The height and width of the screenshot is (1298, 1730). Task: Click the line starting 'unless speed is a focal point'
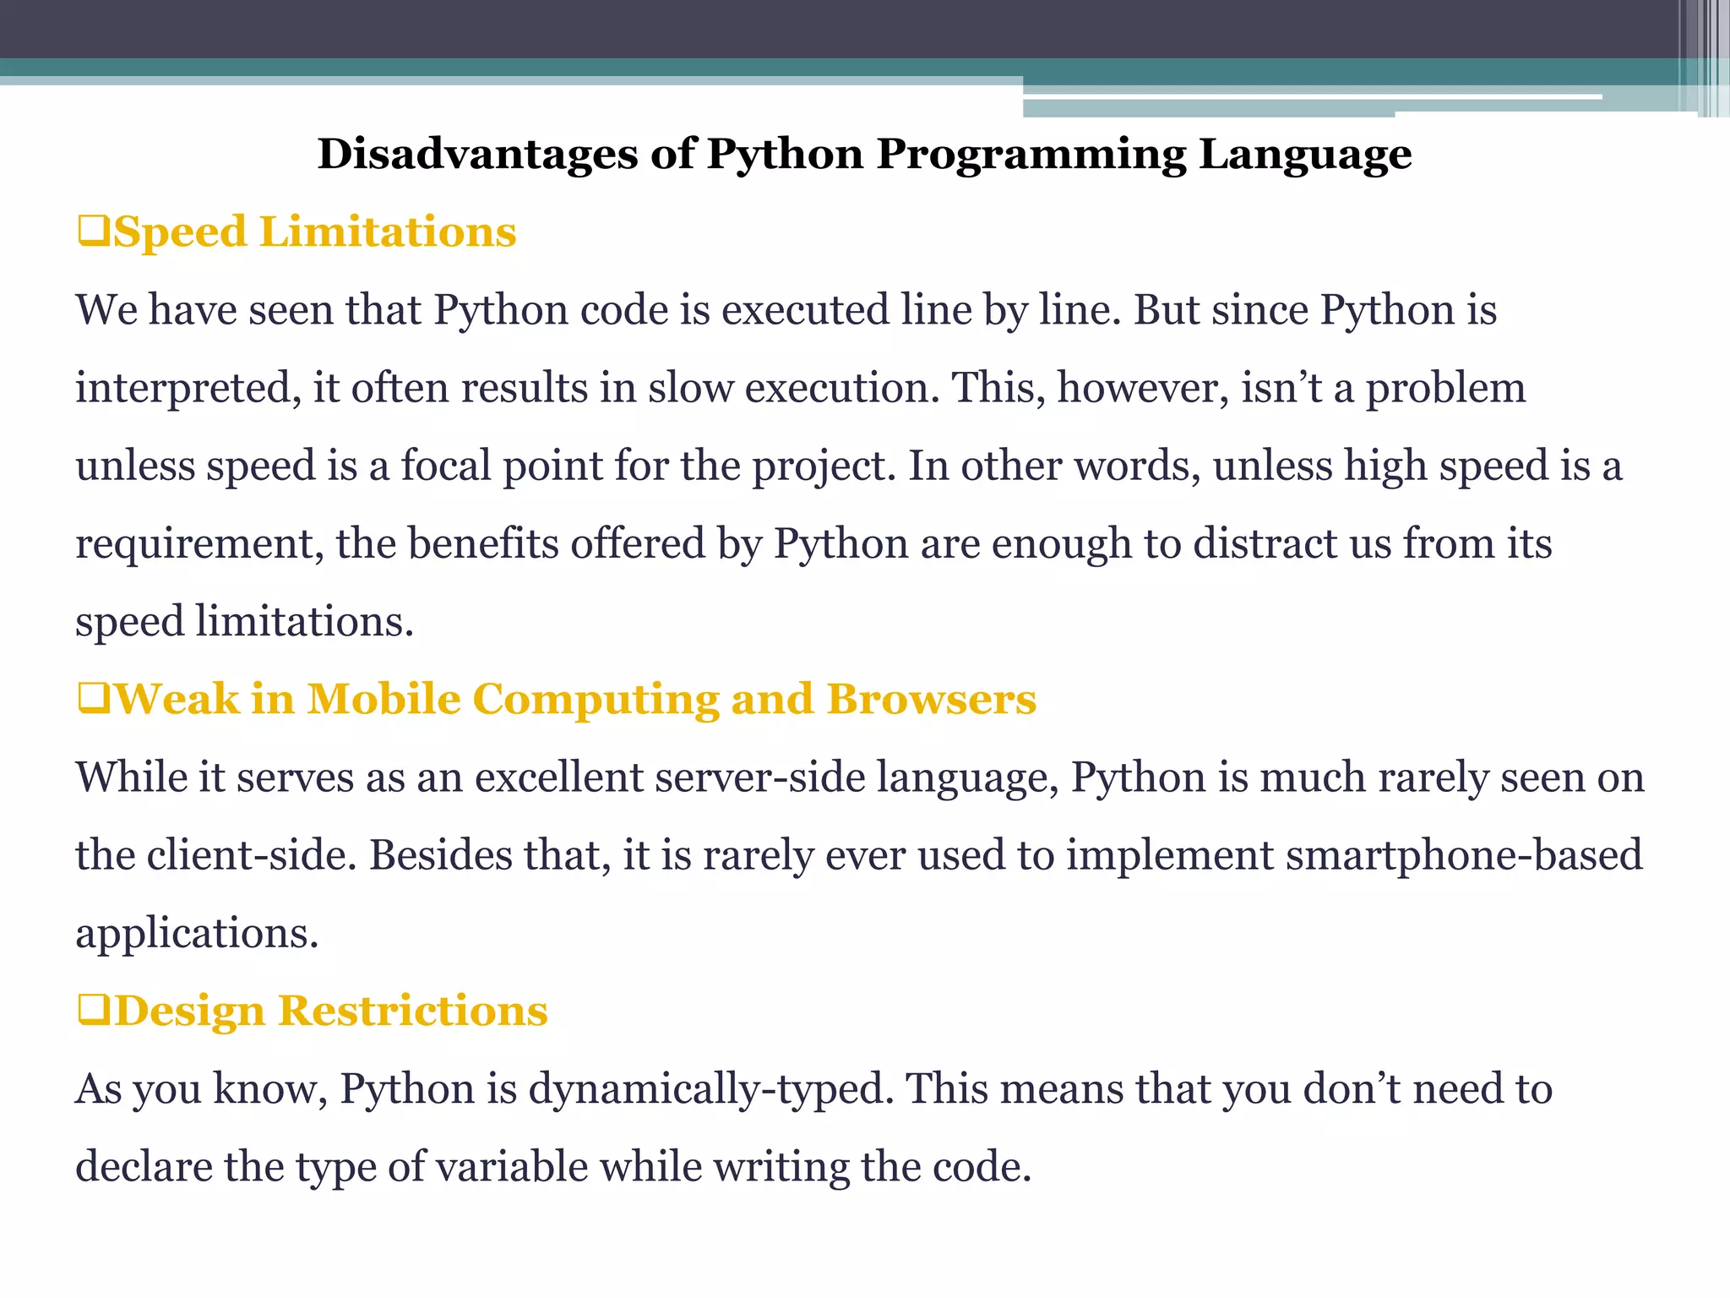point(849,466)
